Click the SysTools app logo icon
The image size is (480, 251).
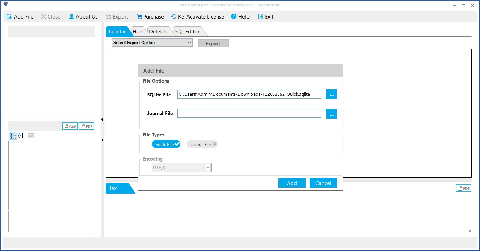point(6,5)
